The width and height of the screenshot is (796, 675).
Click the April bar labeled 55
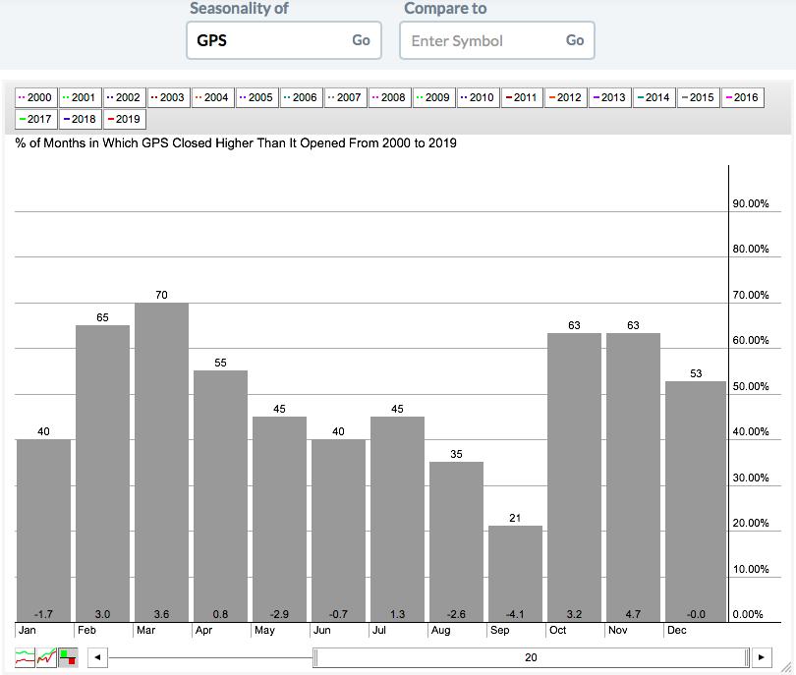click(x=220, y=496)
